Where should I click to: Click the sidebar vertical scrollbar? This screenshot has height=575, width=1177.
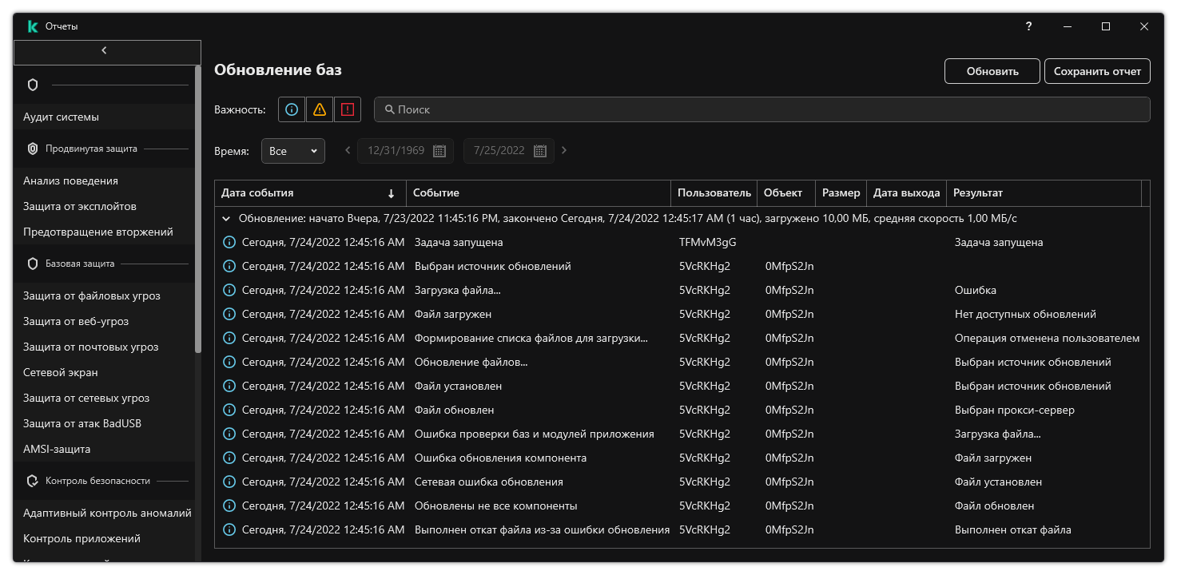tap(198, 208)
